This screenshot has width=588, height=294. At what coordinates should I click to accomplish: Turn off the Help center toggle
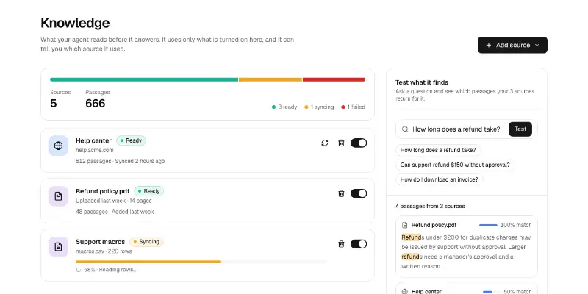[359, 143]
